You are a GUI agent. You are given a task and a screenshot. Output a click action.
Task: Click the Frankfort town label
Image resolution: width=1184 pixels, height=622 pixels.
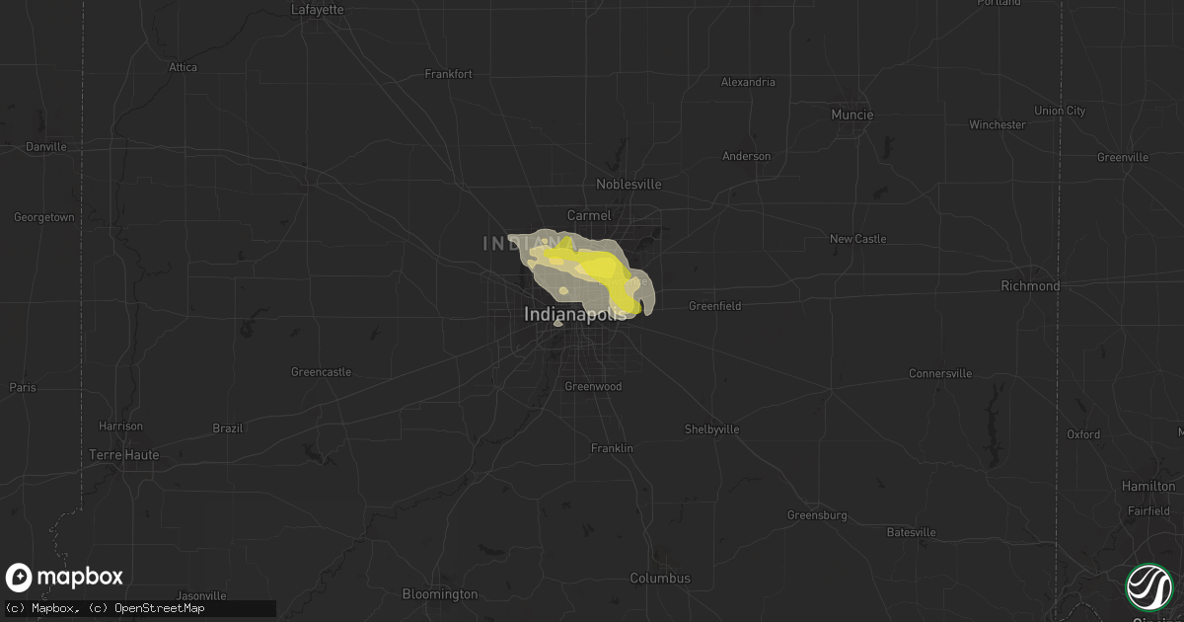449,74
